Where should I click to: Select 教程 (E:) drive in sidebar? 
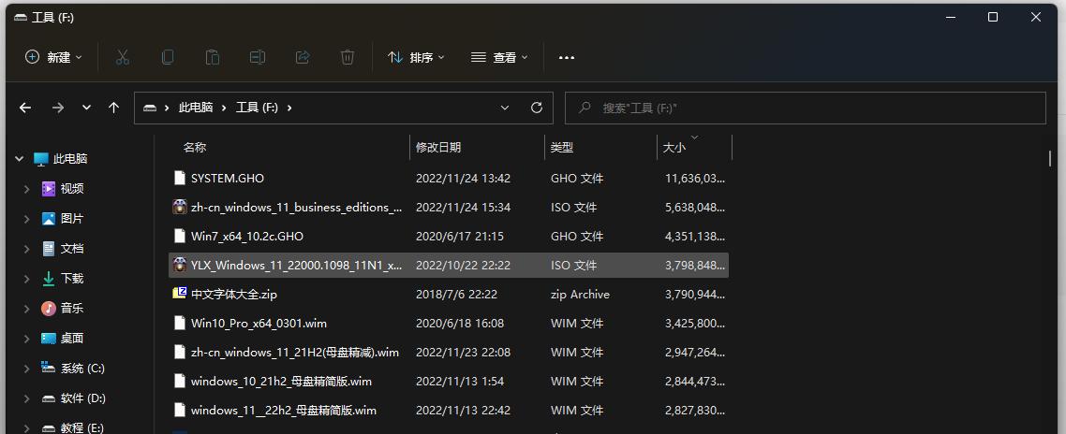[x=82, y=427]
